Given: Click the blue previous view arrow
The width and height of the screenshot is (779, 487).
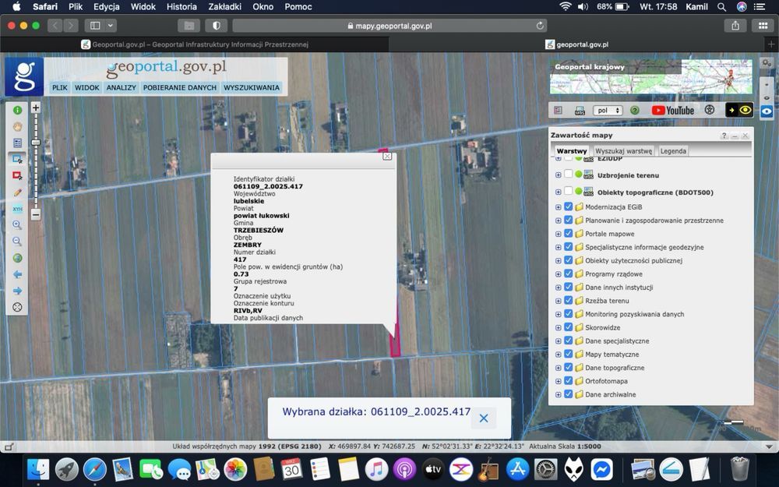Looking at the screenshot, I should pos(17,274).
